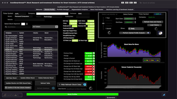This screenshot has width=177, height=99.
Task: Click the green Stock Profiles progress bar
Action: [72, 94]
